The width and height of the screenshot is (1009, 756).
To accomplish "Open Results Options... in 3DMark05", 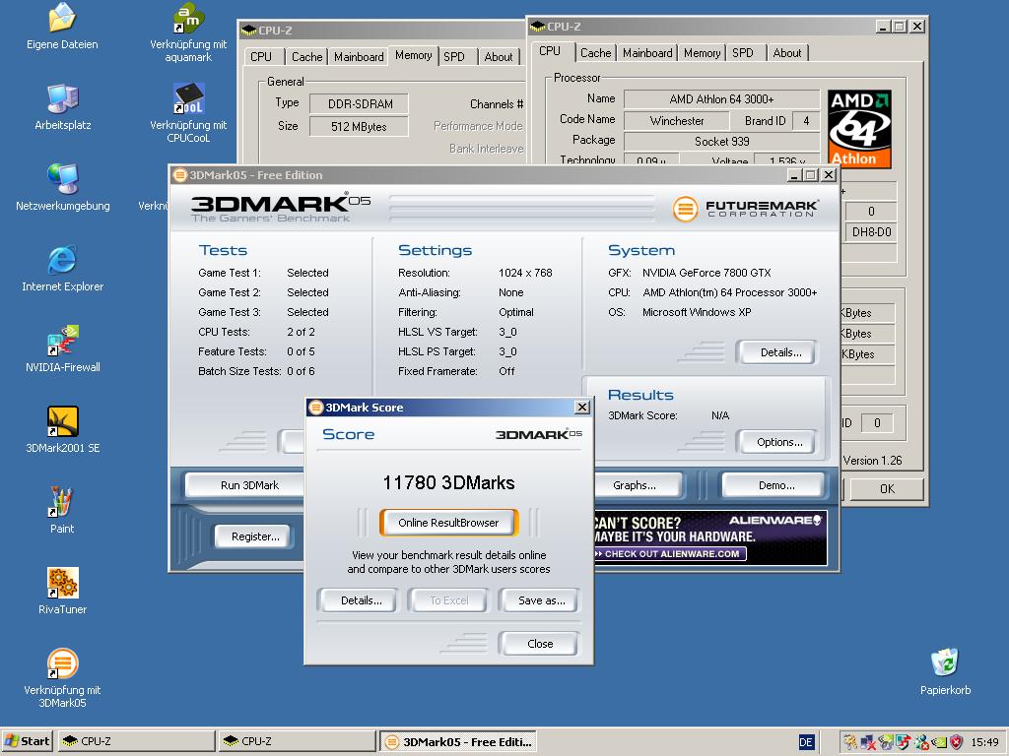I will pos(777,442).
